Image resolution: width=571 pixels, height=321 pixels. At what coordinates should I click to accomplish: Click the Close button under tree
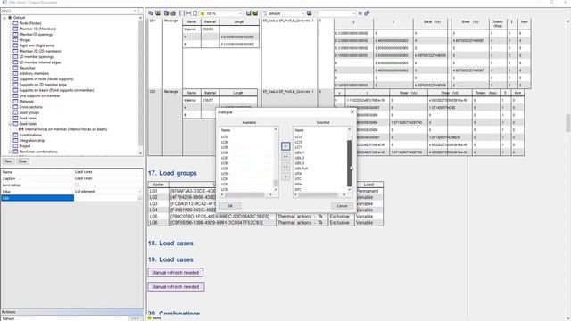(22, 161)
